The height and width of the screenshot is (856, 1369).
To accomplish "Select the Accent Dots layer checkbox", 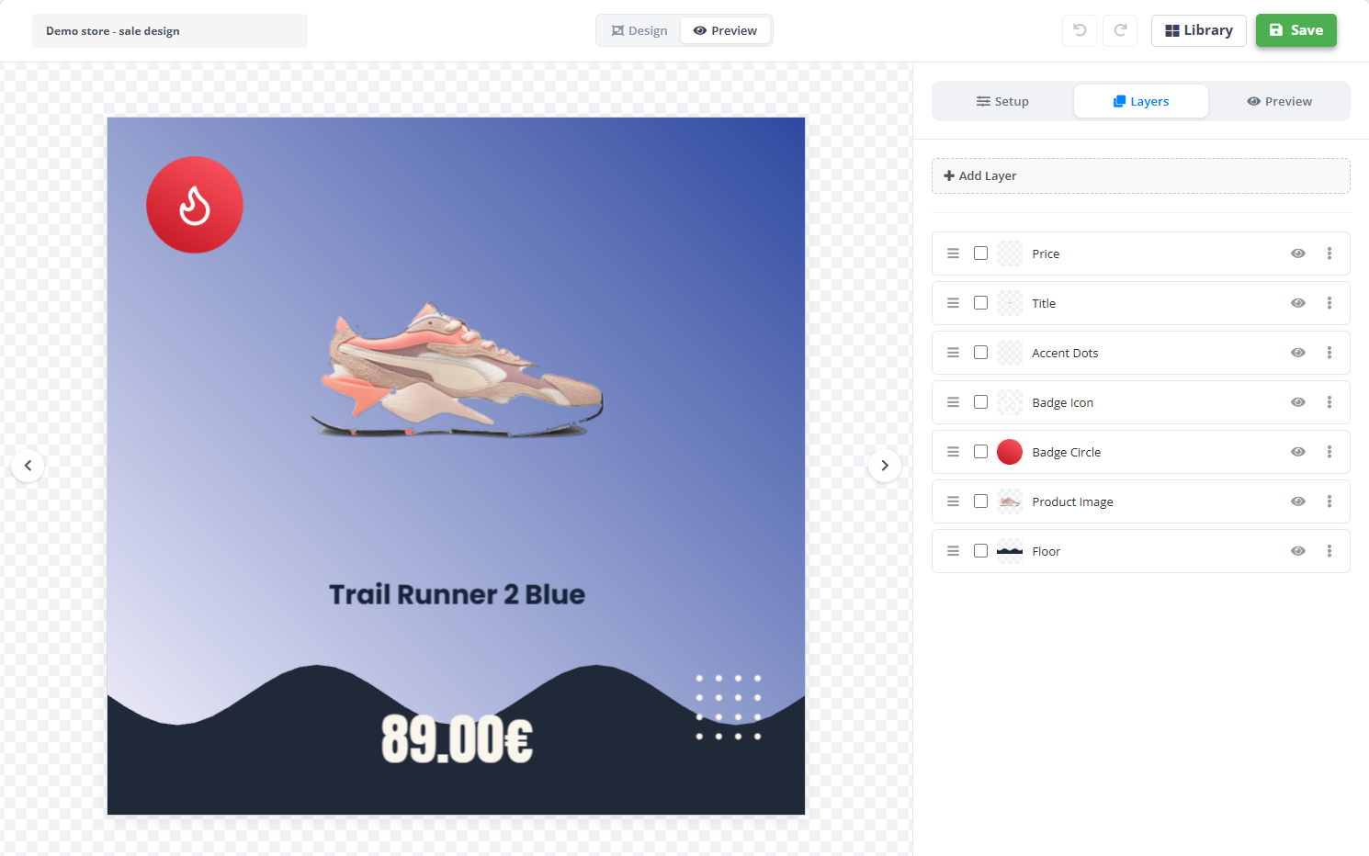I will tap(981, 353).
